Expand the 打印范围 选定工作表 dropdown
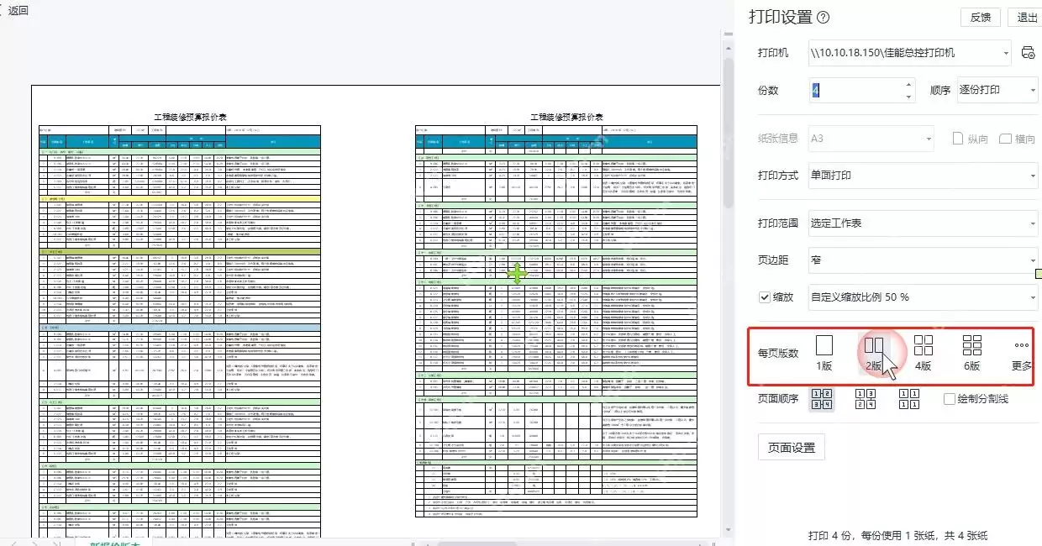 point(923,223)
